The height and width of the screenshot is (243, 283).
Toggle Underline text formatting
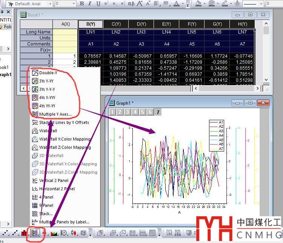pyautogui.click(x=98, y=3)
